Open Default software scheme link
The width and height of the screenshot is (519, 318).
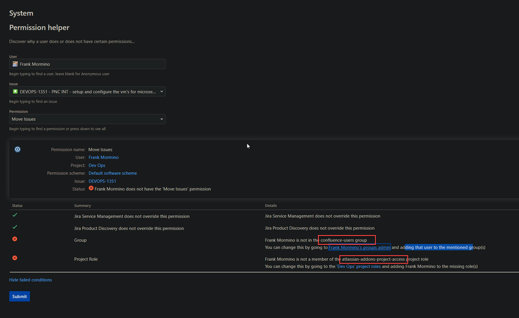click(x=113, y=173)
